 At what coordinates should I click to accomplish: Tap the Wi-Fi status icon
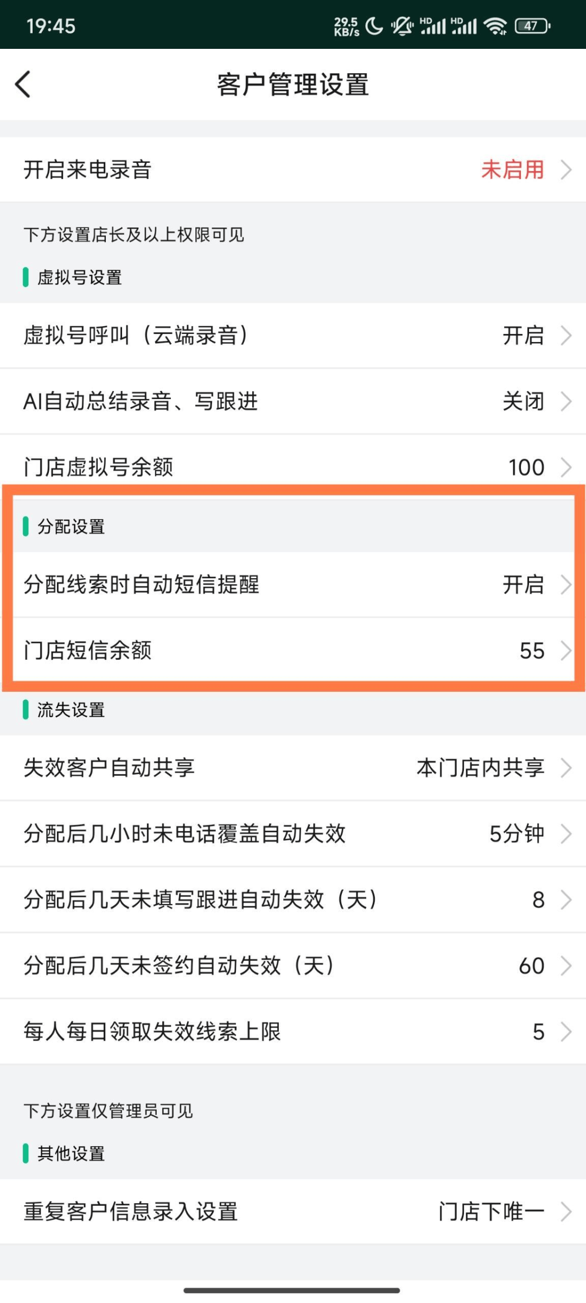(495, 26)
